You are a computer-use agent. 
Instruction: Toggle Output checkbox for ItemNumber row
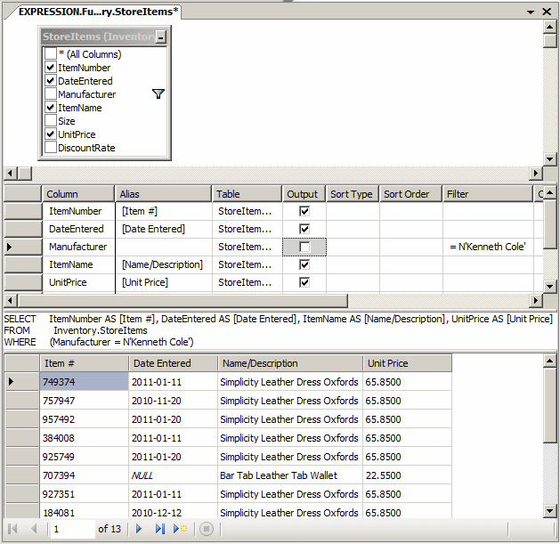click(x=304, y=211)
